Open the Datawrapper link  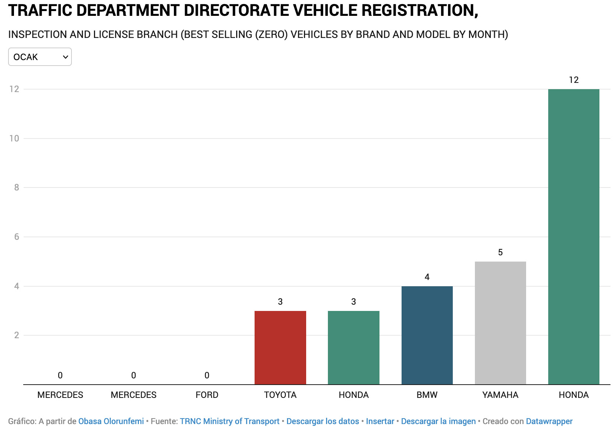click(549, 421)
